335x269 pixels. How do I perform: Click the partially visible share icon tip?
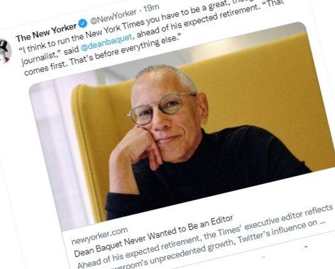click(306, 246)
